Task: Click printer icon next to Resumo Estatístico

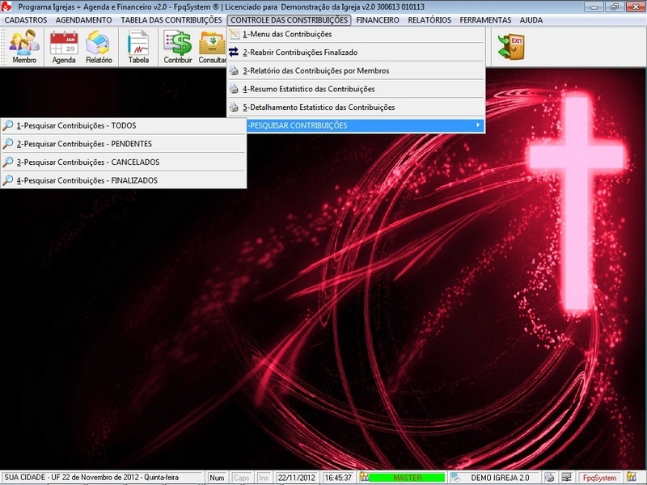Action: tap(234, 89)
